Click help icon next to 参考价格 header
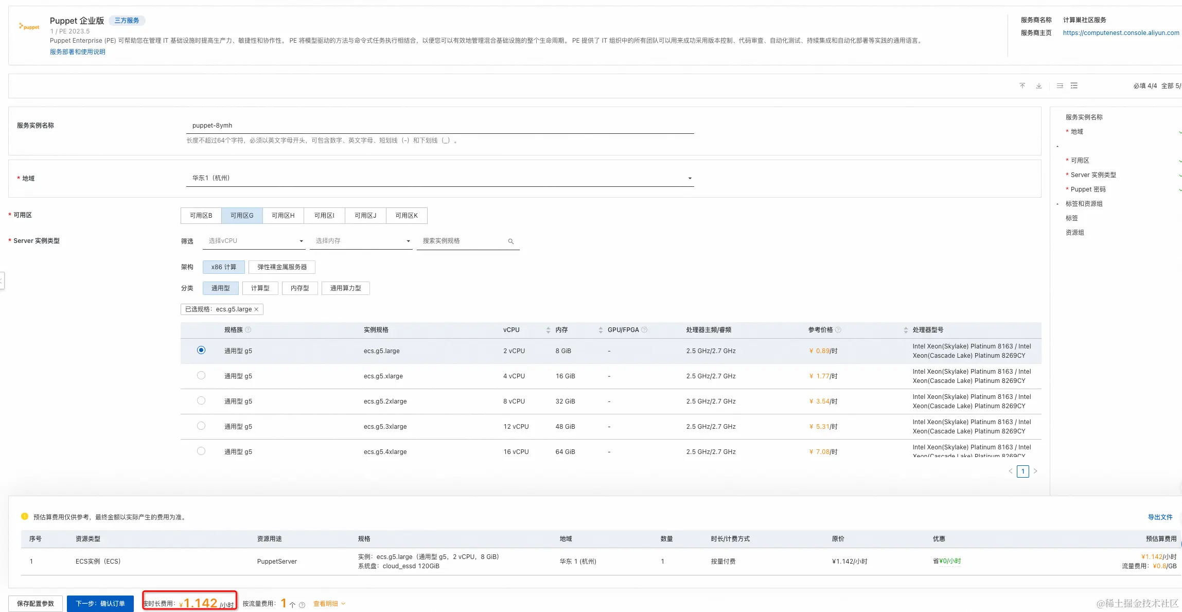 [x=838, y=330]
